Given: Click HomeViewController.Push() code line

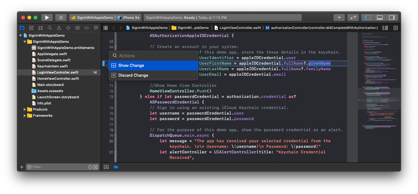Looking at the screenshot, I should 180,91.
